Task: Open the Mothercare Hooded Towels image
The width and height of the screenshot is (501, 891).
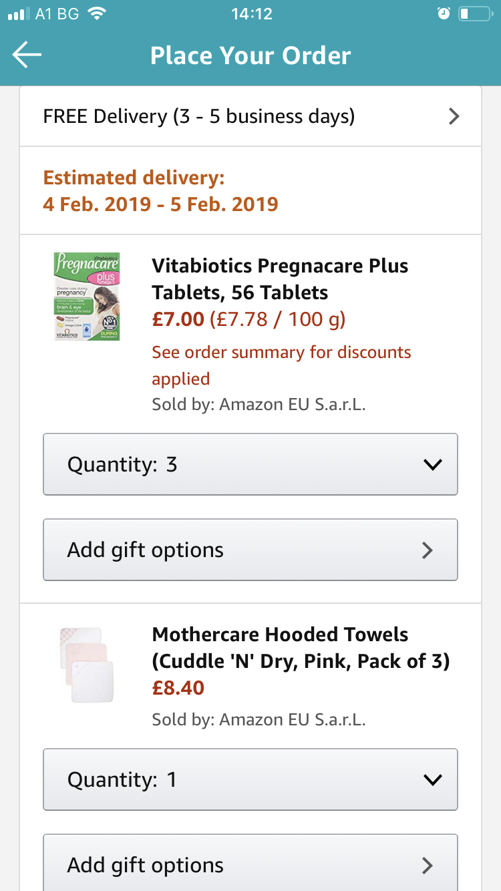Action: pyautogui.click(x=85, y=665)
